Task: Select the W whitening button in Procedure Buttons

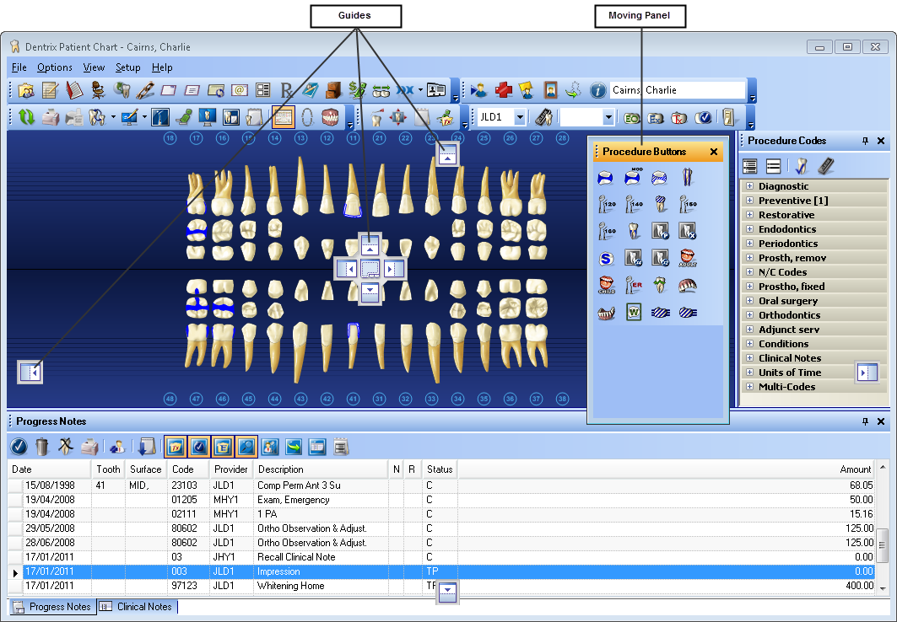Action: (635, 311)
